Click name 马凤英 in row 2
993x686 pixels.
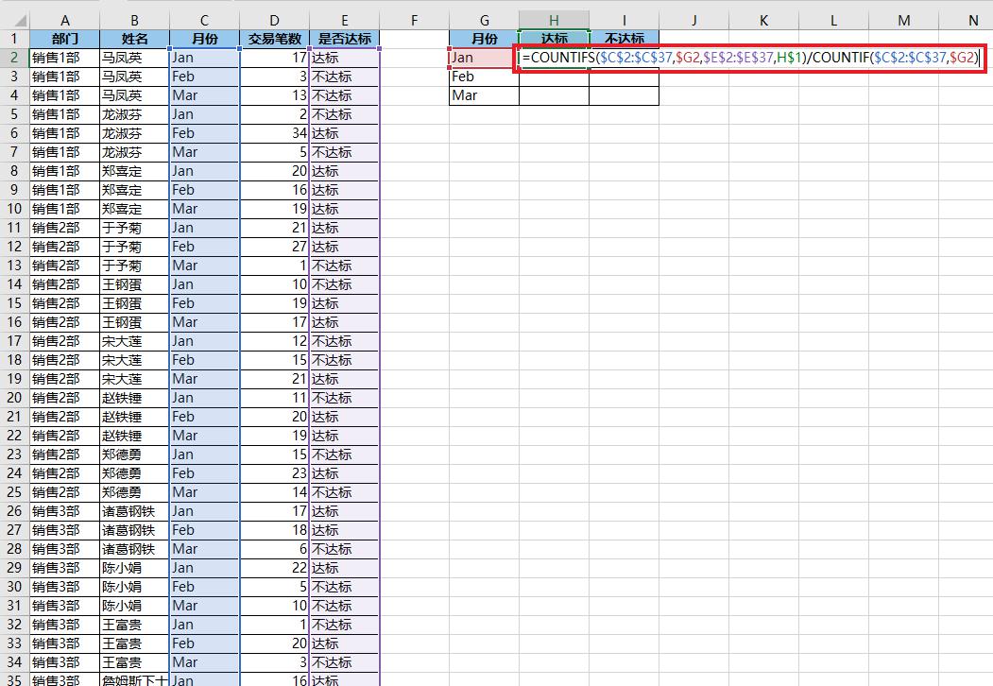(x=134, y=58)
